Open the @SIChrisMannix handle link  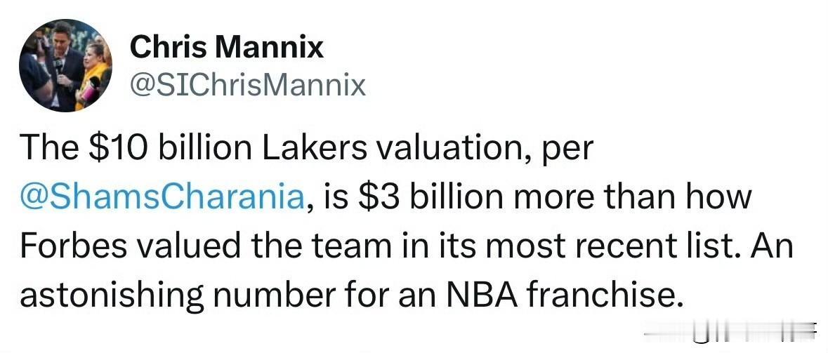click(x=248, y=85)
